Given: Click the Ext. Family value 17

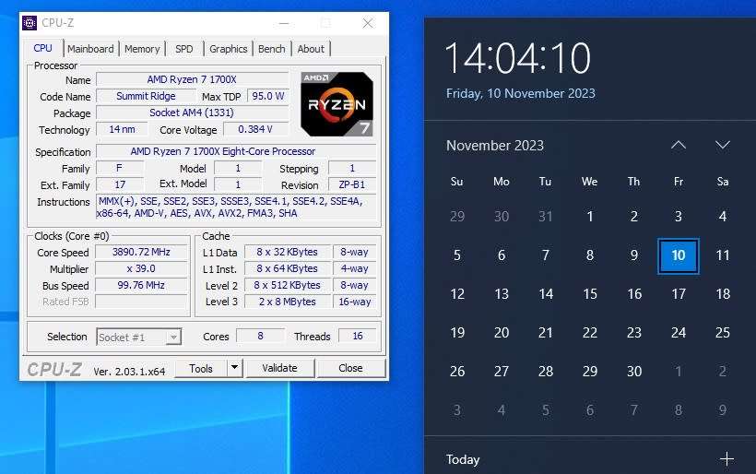Looking at the screenshot, I should pos(120,184).
